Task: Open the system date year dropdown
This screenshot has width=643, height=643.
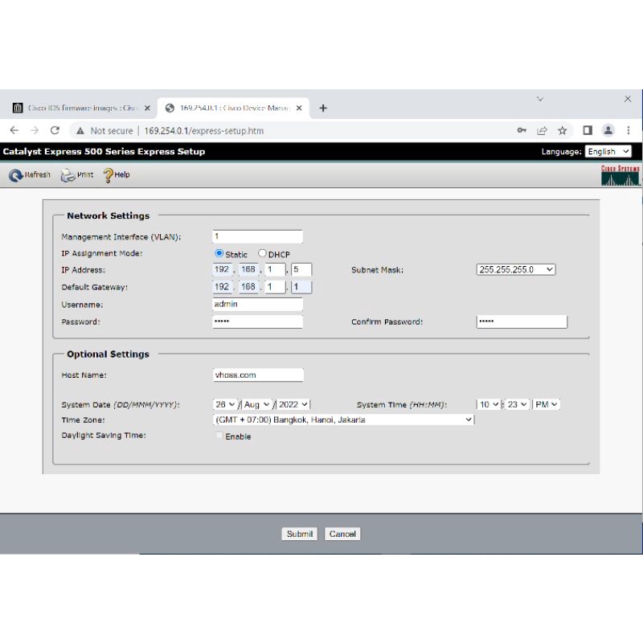Action: point(293,404)
